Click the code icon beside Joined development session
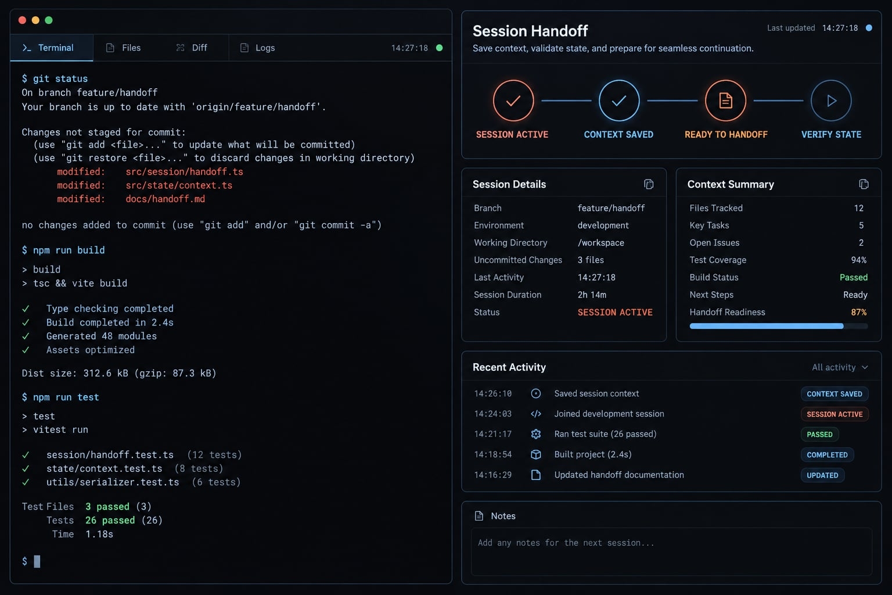 (x=536, y=414)
